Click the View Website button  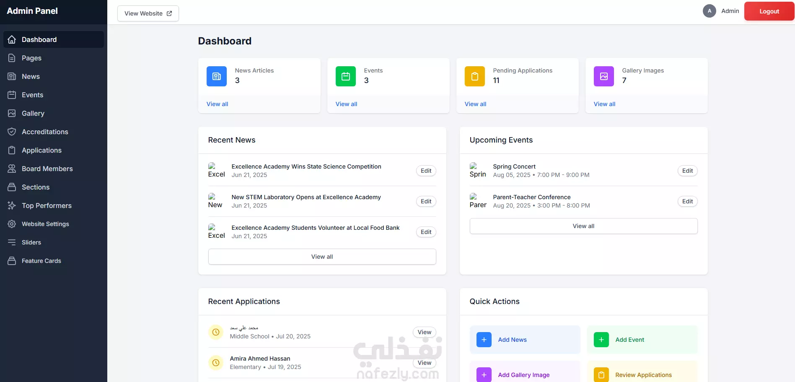[x=148, y=13]
